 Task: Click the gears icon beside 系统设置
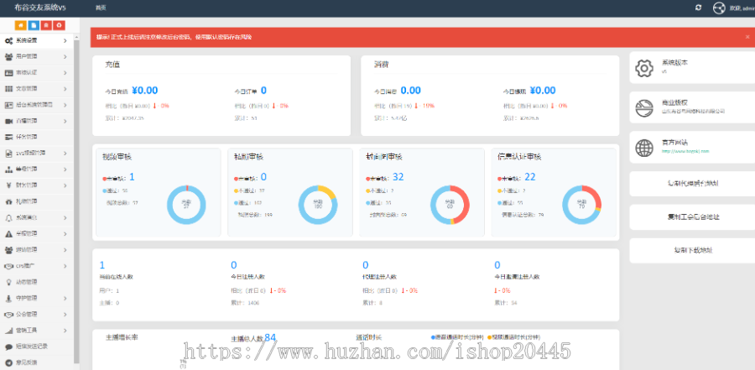click(8, 41)
